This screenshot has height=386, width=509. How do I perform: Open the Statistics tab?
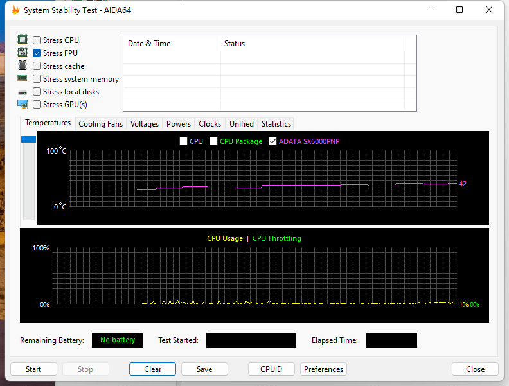pos(276,124)
